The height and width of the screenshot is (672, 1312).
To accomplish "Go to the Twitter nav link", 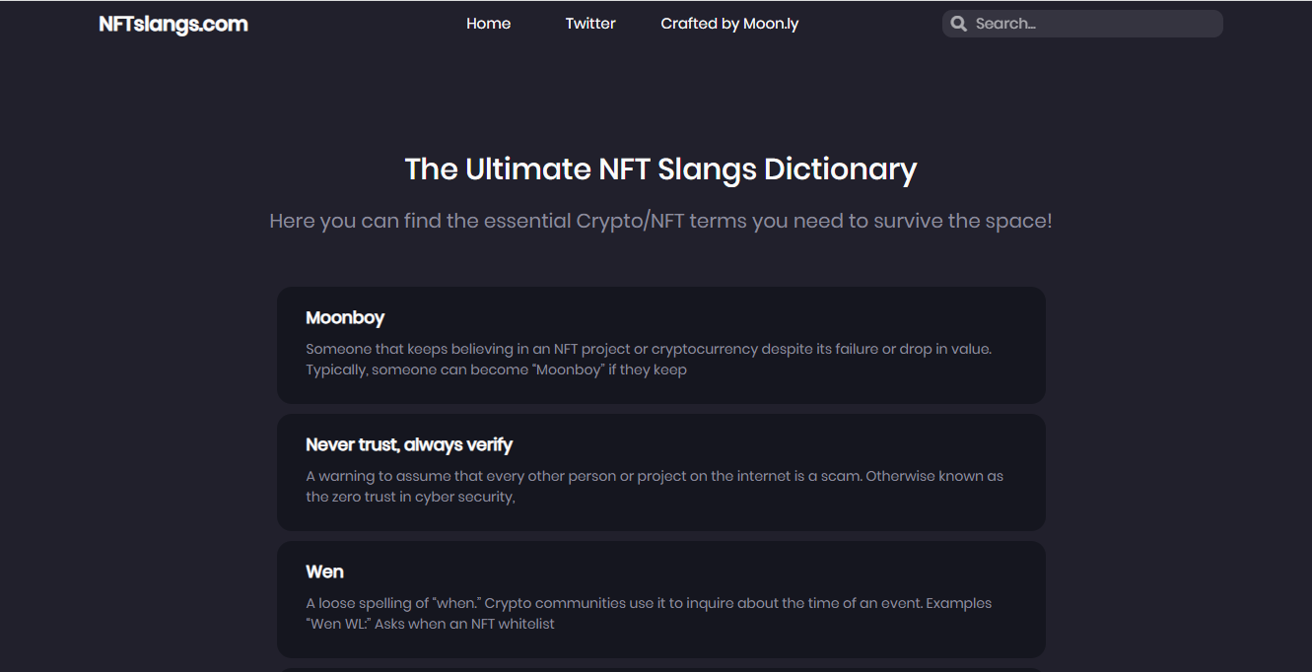I will click(590, 24).
